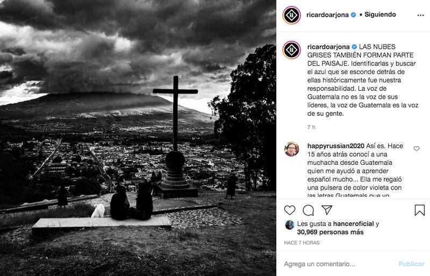This screenshot has width=430, height=276.
Task: Like happyrussian2020's comment heart
Action: [x=416, y=149]
